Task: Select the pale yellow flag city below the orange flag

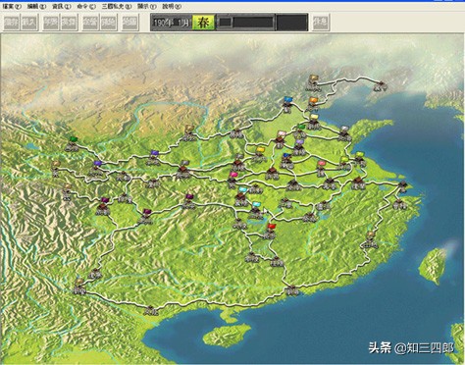Action: [x=313, y=121]
